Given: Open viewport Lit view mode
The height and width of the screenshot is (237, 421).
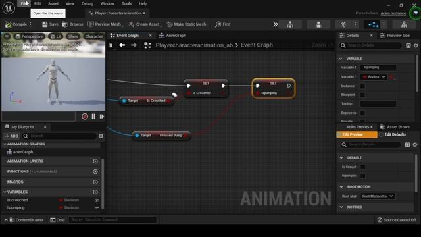Looking at the screenshot, I should (56, 36).
